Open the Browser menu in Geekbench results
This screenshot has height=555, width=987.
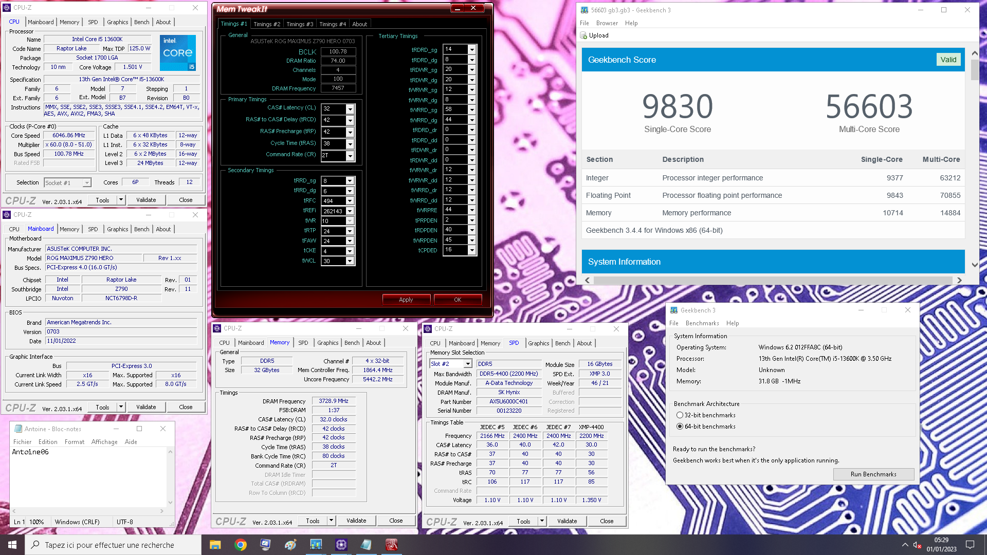(607, 23)
